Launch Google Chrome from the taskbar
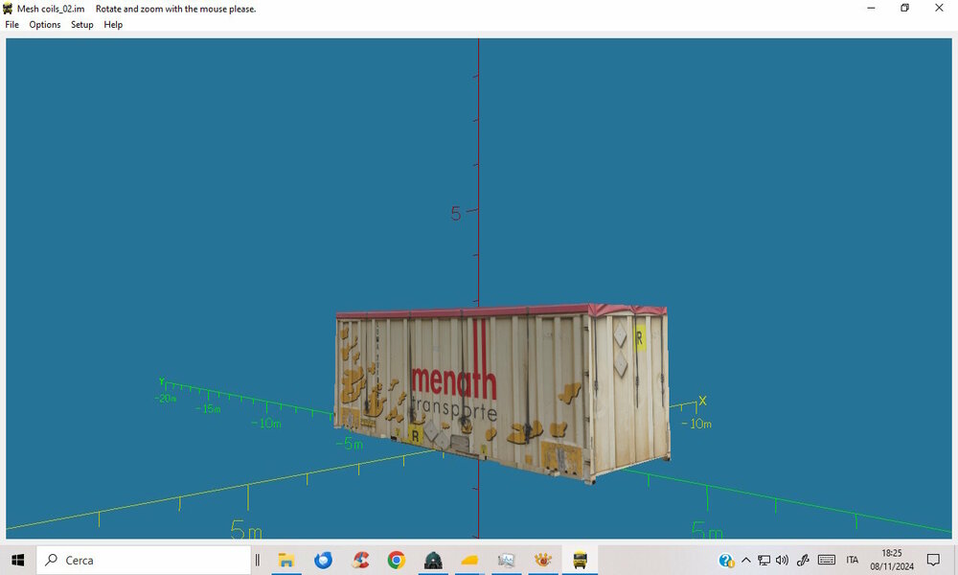 pyautogui.click(x=397, y=560)
